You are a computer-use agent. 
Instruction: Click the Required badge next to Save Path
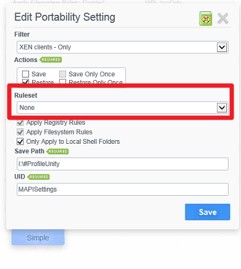pos(57,151)
